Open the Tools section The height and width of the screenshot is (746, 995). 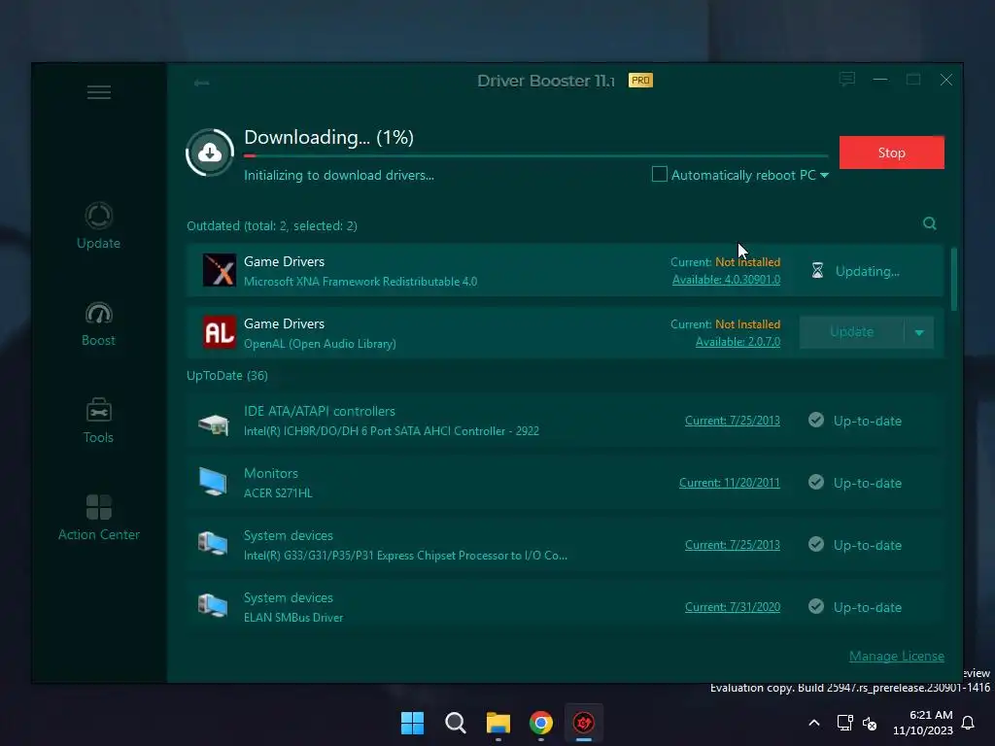[x=98, y=421]
